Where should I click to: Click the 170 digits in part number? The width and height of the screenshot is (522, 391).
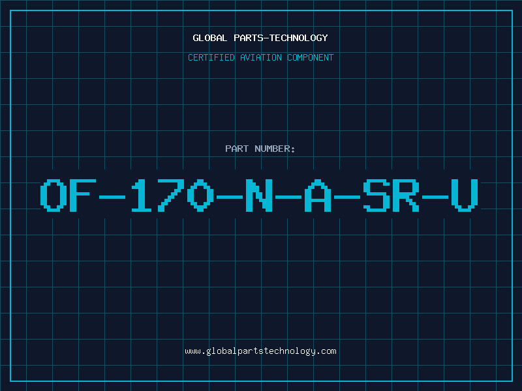pos(172,195)
